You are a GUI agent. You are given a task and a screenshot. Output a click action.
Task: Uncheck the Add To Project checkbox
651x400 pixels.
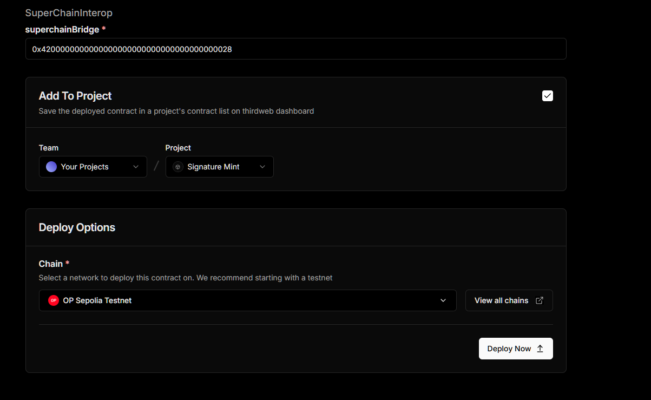[x=547, y=96]
